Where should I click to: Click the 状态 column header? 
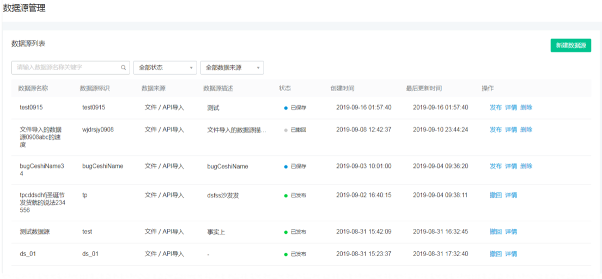click(285, 88)
